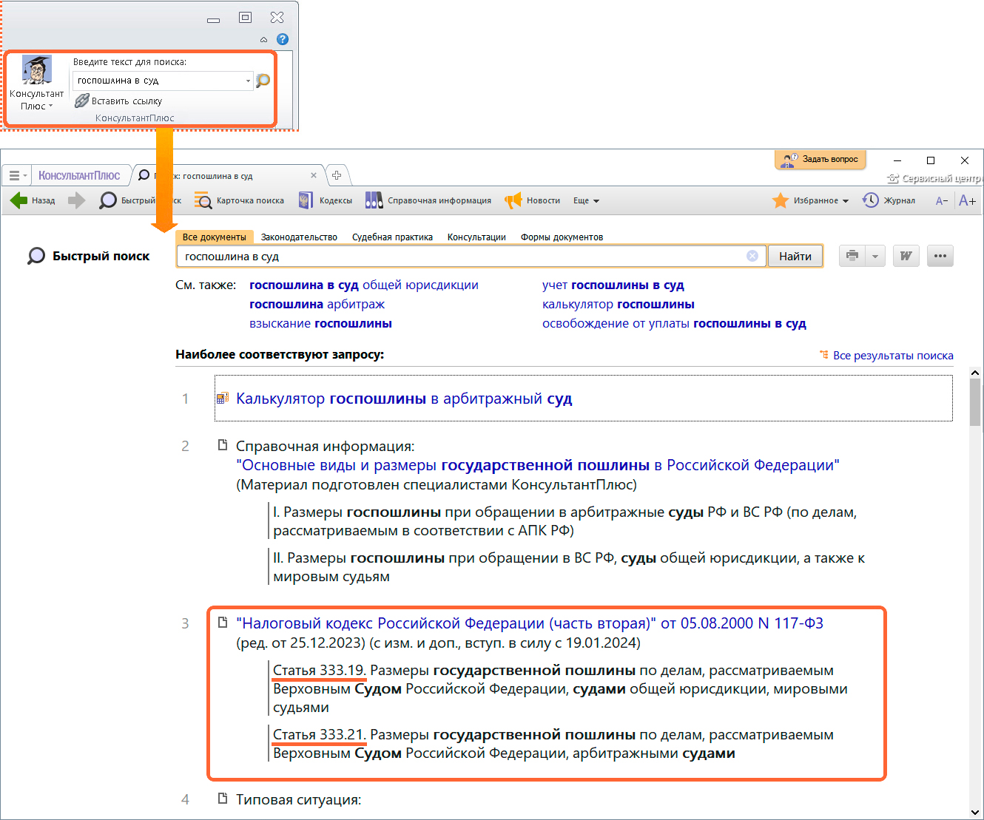Open Карточка поиска
This screenshot has height=820, width=984.
tap(239, 200)
